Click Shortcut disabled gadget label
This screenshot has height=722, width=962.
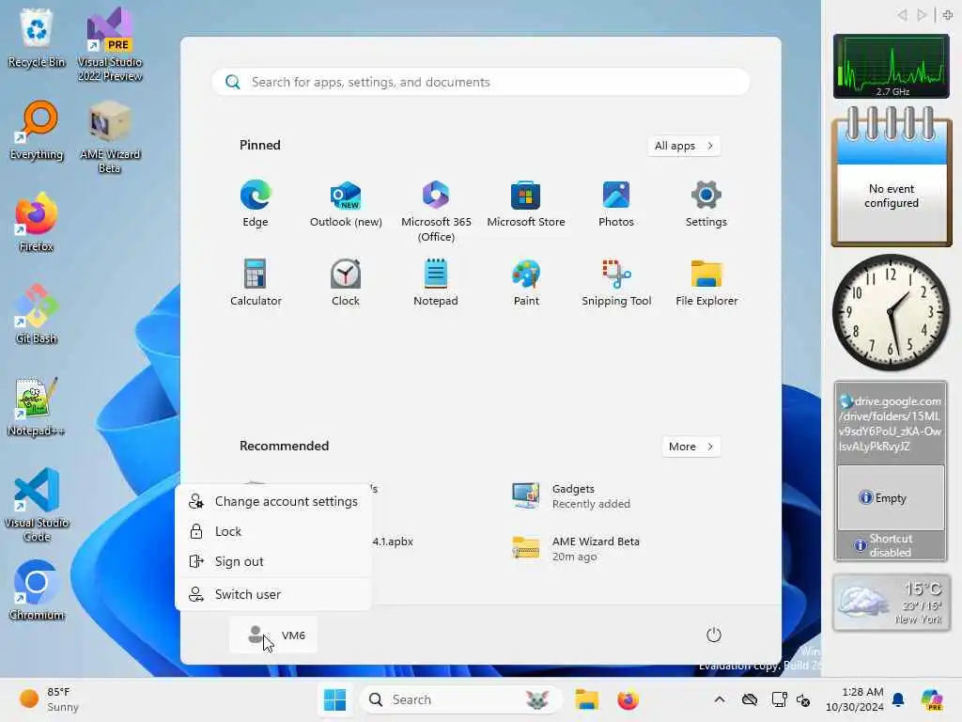[892, 545]
